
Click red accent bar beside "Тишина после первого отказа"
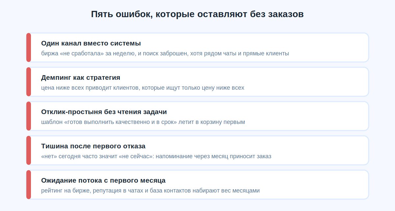pyautogui.click(x=29, y=150)
